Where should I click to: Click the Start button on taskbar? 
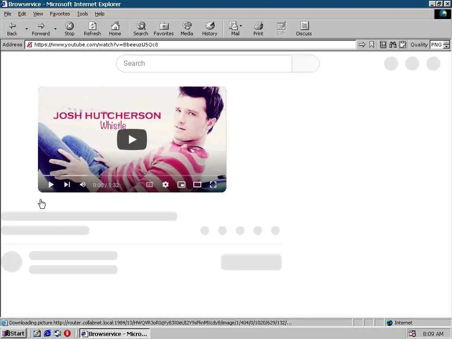pos(14,334)
